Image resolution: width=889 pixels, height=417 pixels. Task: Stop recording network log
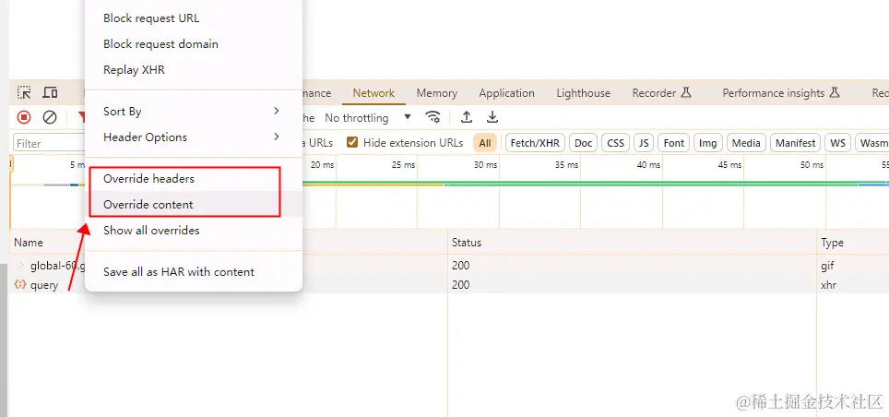tap(24, 117)
